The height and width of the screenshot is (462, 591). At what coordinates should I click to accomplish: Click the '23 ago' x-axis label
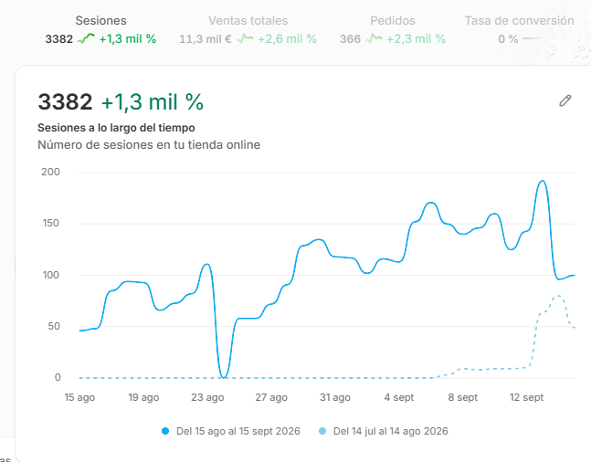click(207, 397)
